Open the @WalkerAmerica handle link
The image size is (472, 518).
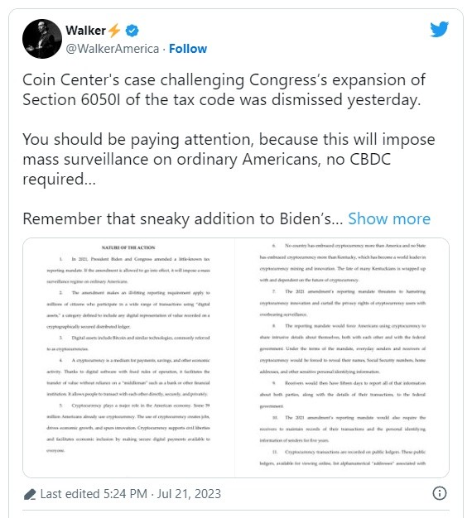(x=113, y=49)
